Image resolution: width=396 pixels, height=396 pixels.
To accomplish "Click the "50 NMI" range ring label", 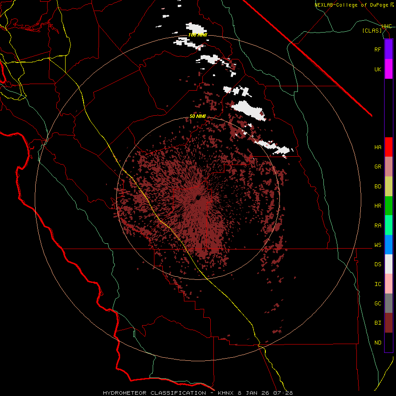I will (x=198, y=117).
